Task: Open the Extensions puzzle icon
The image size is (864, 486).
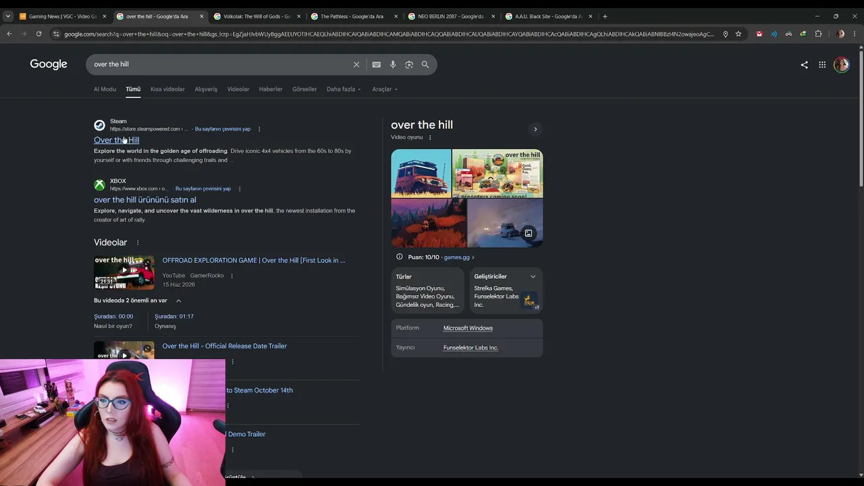Action: (x=818, y=34)
